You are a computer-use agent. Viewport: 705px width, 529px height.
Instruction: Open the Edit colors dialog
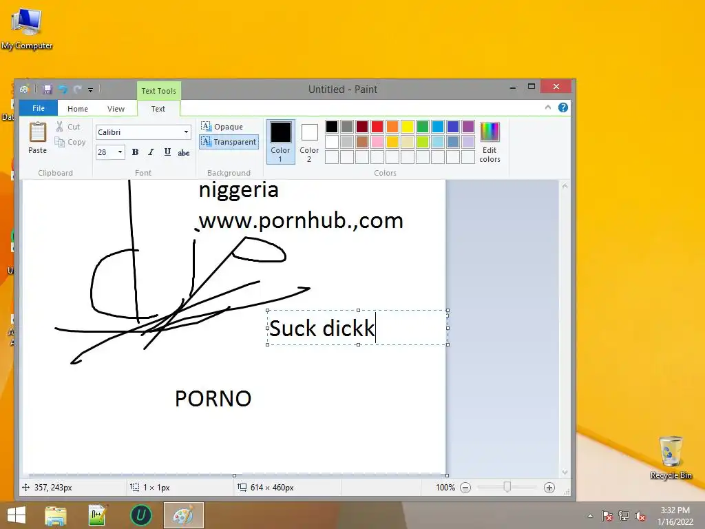click(x=490, y=142)
